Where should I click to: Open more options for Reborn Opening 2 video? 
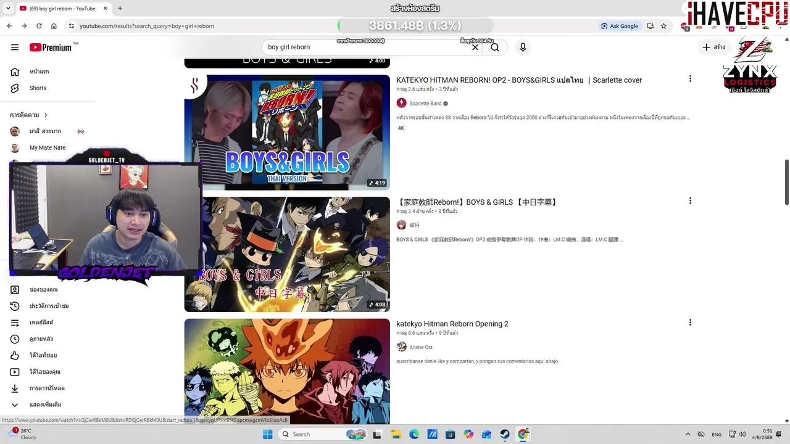pos(690,323)
